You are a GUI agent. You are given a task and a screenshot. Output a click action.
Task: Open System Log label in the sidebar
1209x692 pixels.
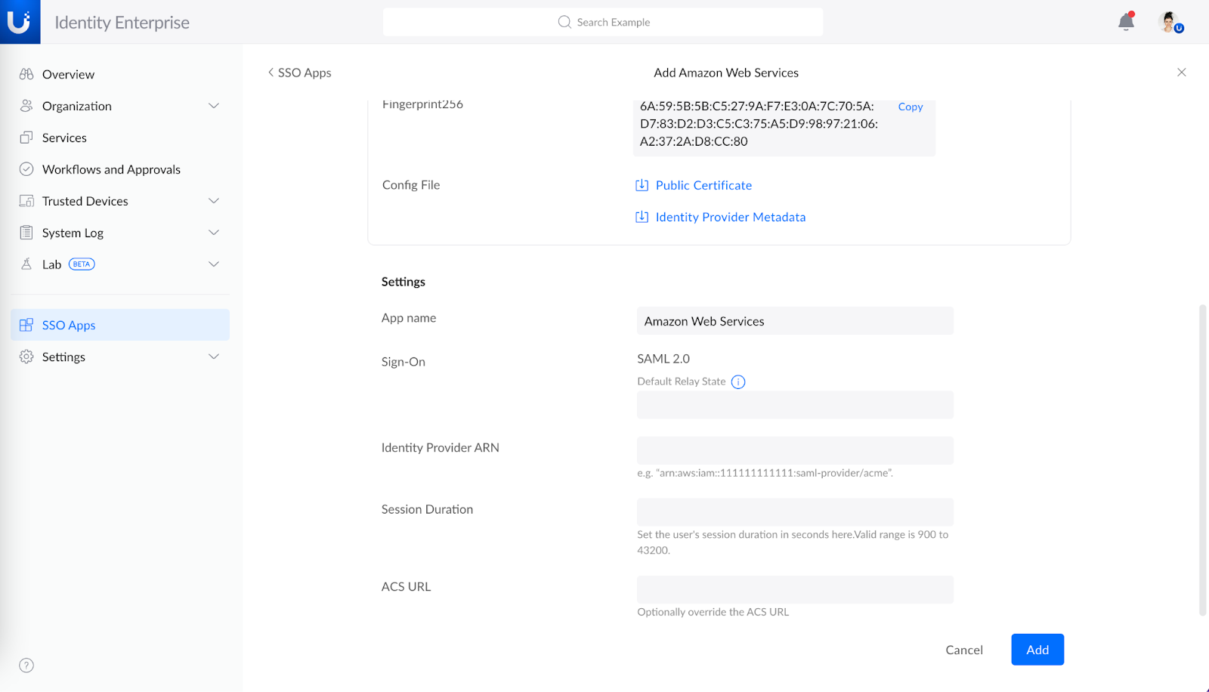click(73, 233)
